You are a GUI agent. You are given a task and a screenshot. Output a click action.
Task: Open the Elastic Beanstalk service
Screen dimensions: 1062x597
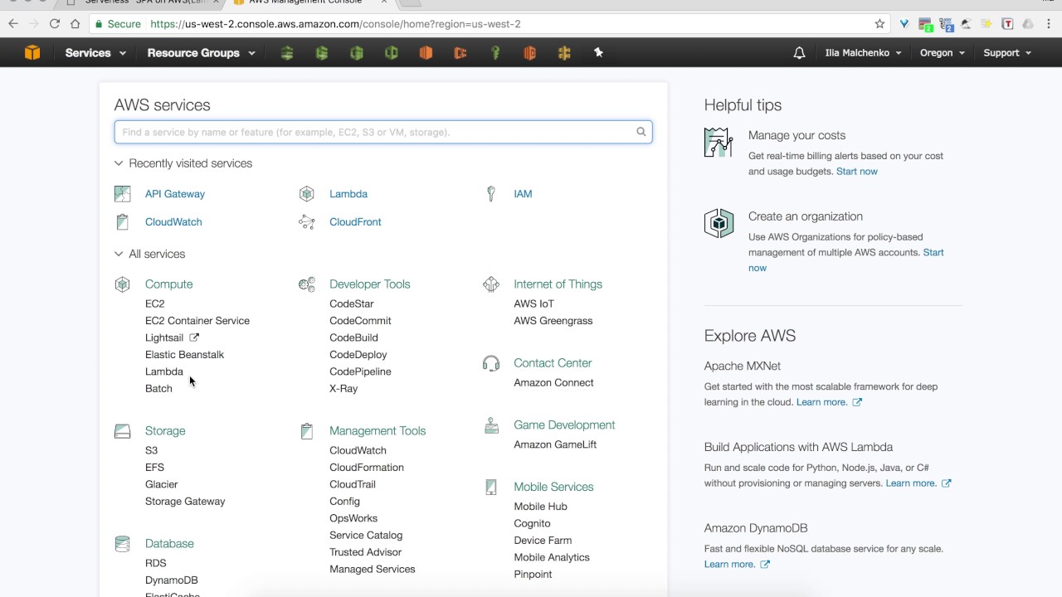click(184, 355)
